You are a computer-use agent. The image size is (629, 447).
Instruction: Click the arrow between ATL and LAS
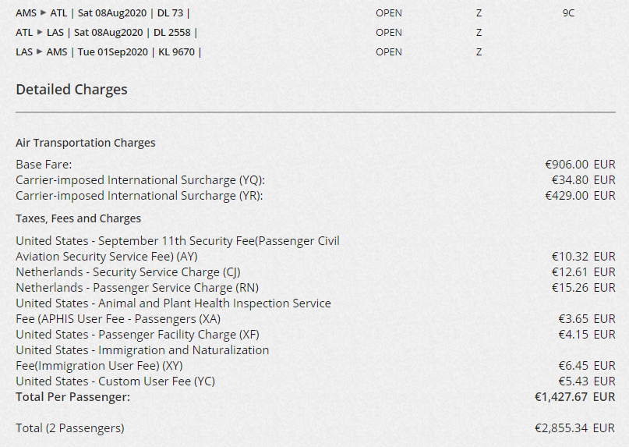click(x=41, y=33)
